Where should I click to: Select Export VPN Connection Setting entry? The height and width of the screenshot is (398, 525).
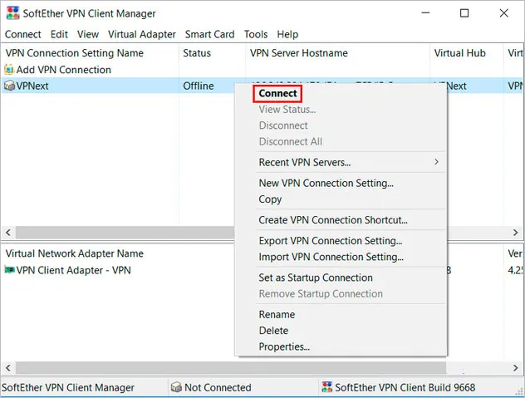point(330,241)
